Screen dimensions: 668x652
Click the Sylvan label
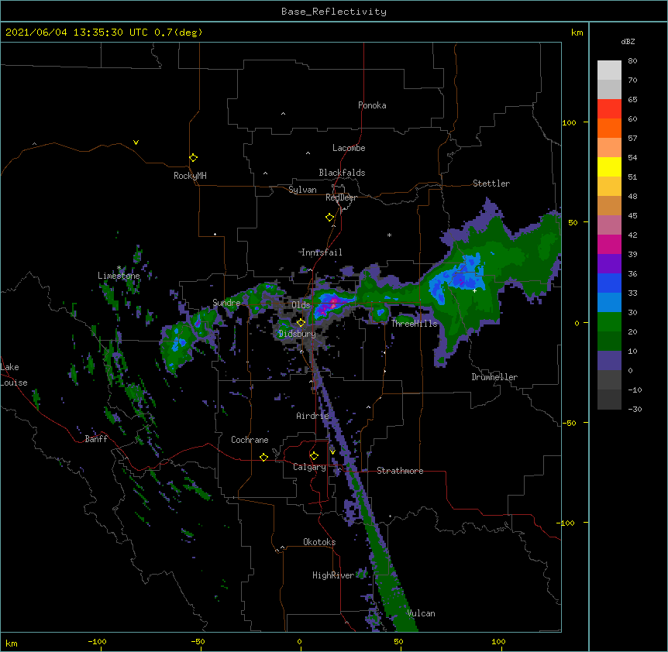tap(302, 190)
